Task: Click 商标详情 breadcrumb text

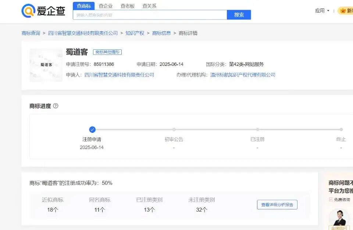Action: click(x=188, y=33)
